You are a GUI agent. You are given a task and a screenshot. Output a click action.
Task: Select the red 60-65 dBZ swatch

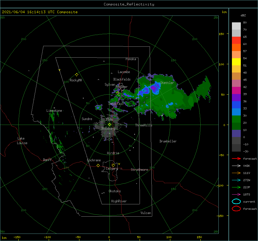236,40
